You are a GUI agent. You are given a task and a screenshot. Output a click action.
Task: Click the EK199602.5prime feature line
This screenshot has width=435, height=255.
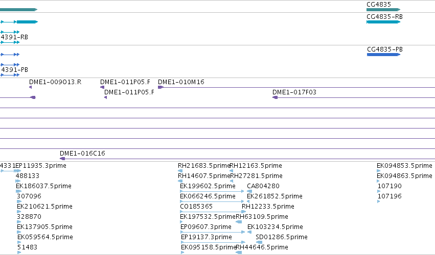(212, 191)
